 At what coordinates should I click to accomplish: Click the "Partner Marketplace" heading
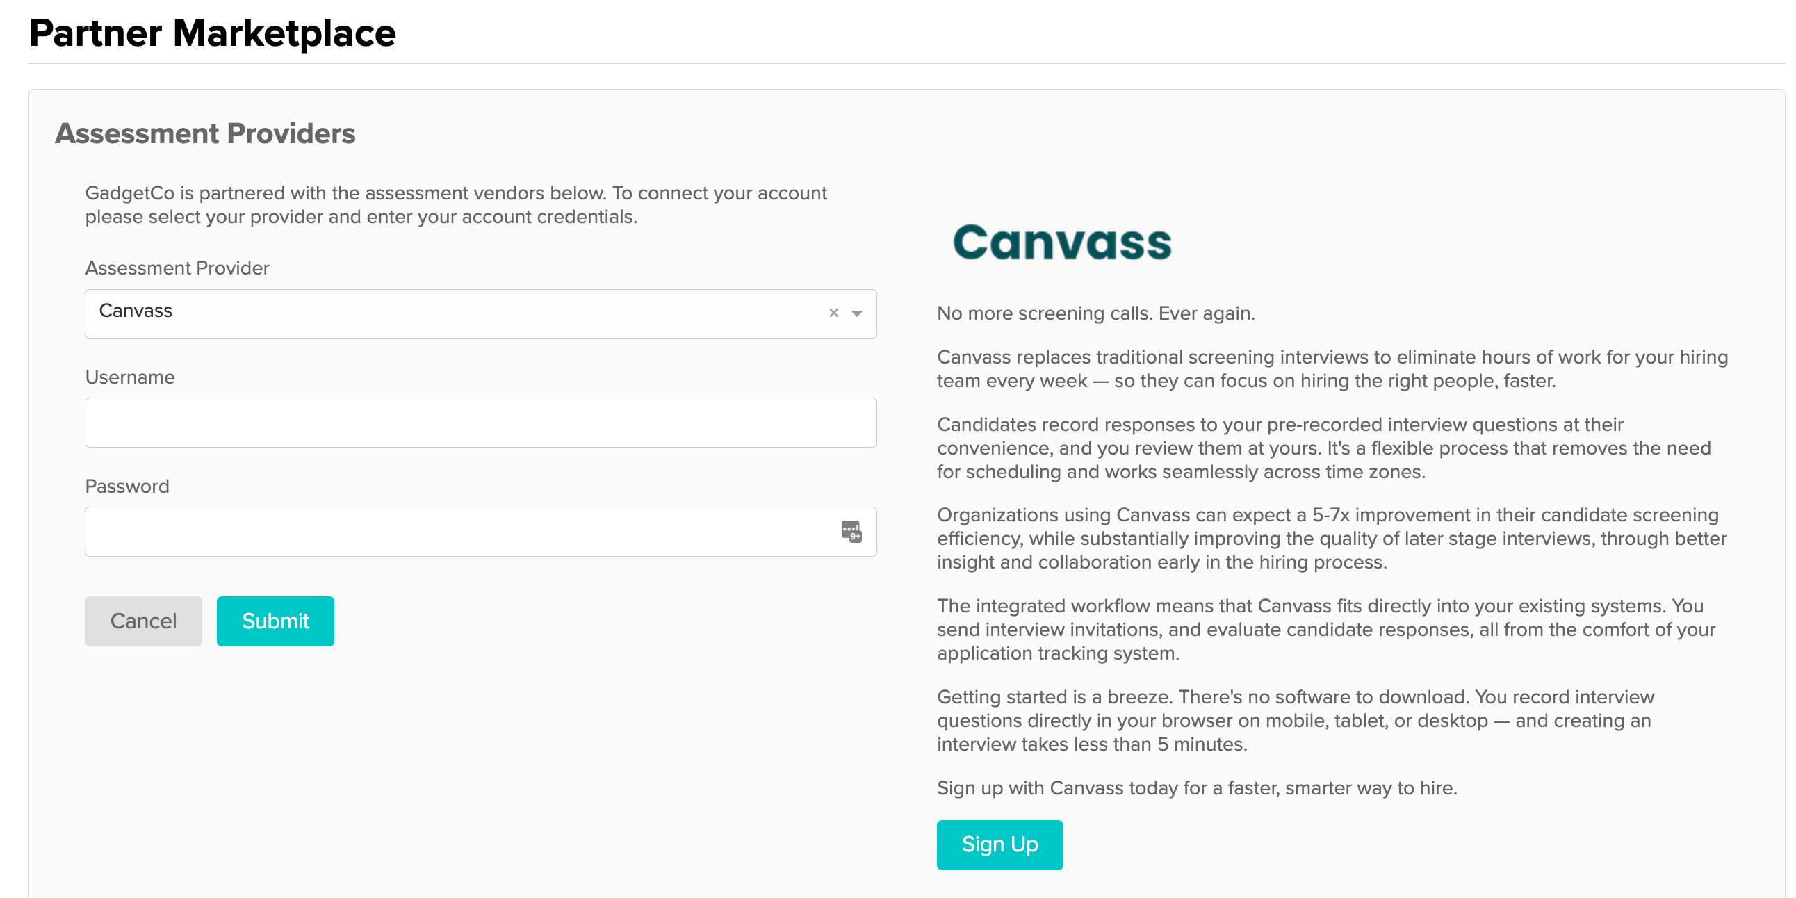pos(213,32)
